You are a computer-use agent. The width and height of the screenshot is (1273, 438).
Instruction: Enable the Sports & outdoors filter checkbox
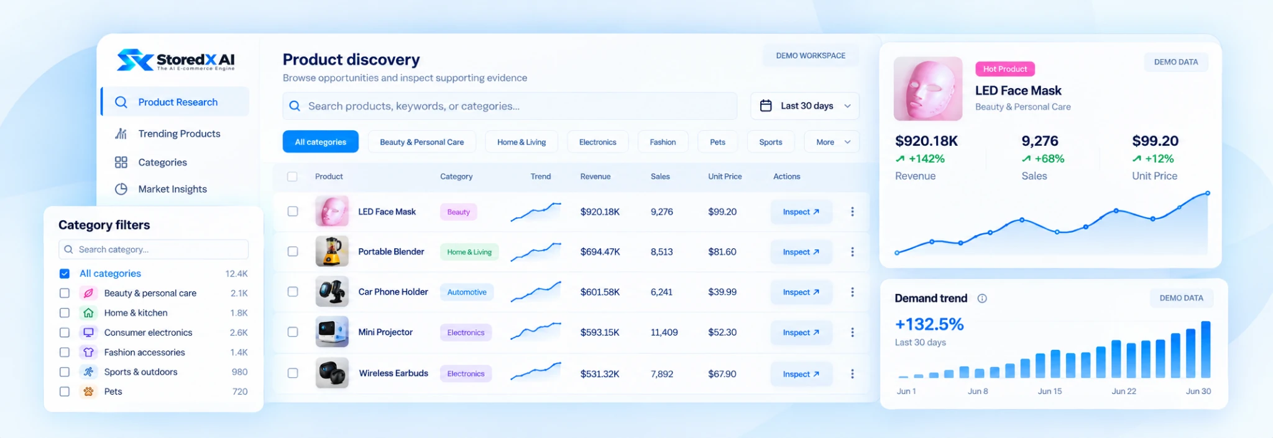(x=65, y=372)
